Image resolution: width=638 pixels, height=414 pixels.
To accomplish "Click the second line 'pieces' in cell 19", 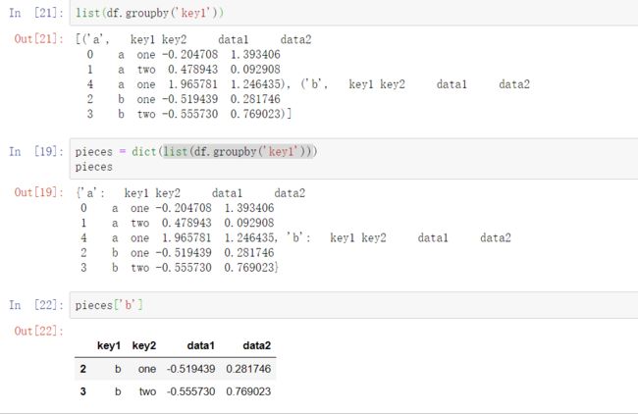I will 94,167.
